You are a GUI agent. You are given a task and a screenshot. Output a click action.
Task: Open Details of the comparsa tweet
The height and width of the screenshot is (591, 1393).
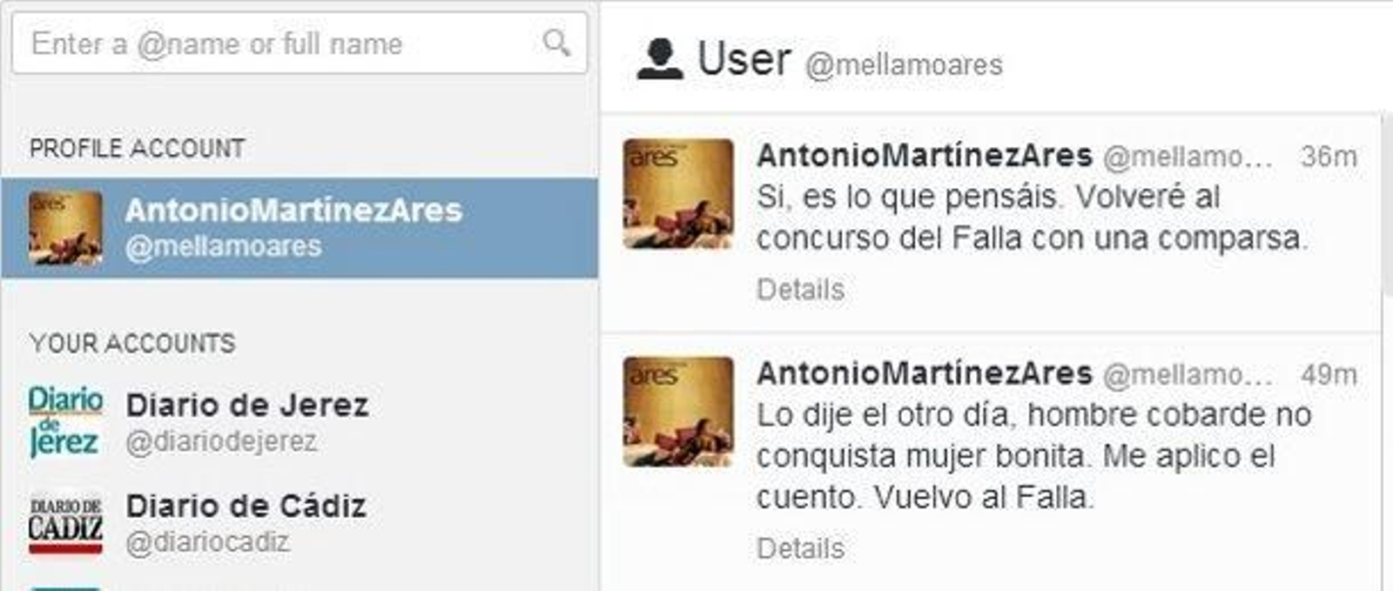800,289
